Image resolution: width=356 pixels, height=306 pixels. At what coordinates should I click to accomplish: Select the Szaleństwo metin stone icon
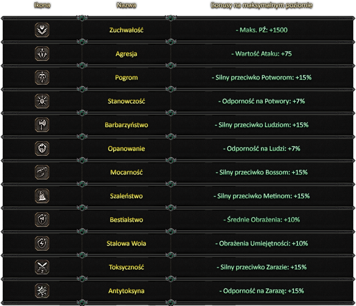click(42, 196)
